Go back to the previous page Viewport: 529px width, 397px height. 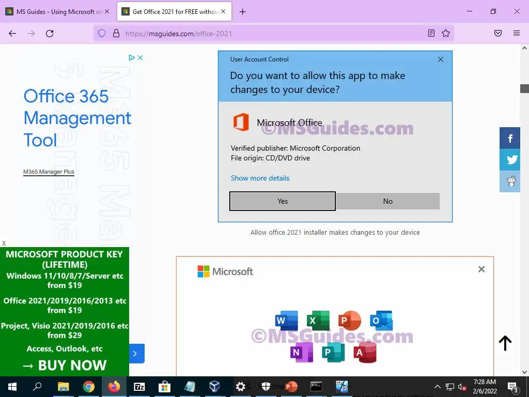click(12, 34)
